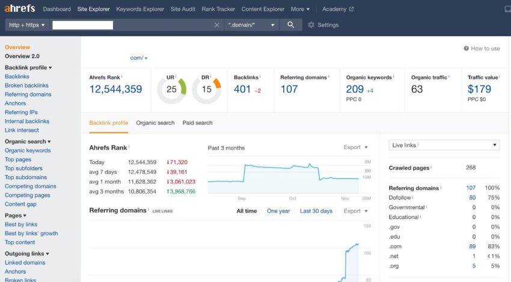Viewport: 511px width, 282px height.
Task: Open Export dropdown for Ahrefs Rank chart
Action: pyautogui.click(x=355, y=147)
